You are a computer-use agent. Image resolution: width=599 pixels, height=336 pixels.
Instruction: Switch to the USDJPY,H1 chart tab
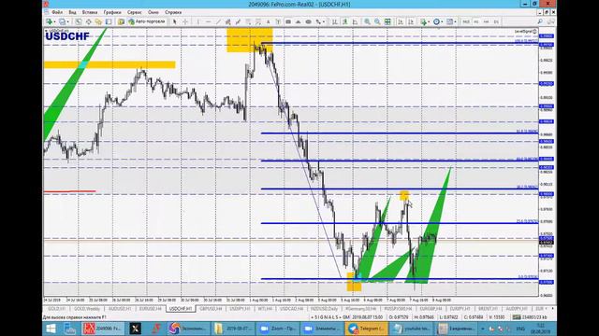[x=240, y=309]
